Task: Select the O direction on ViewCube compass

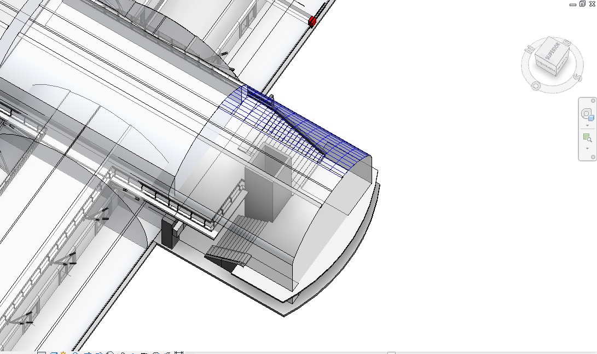Action: pyautogui.click(x=535, y=86)
